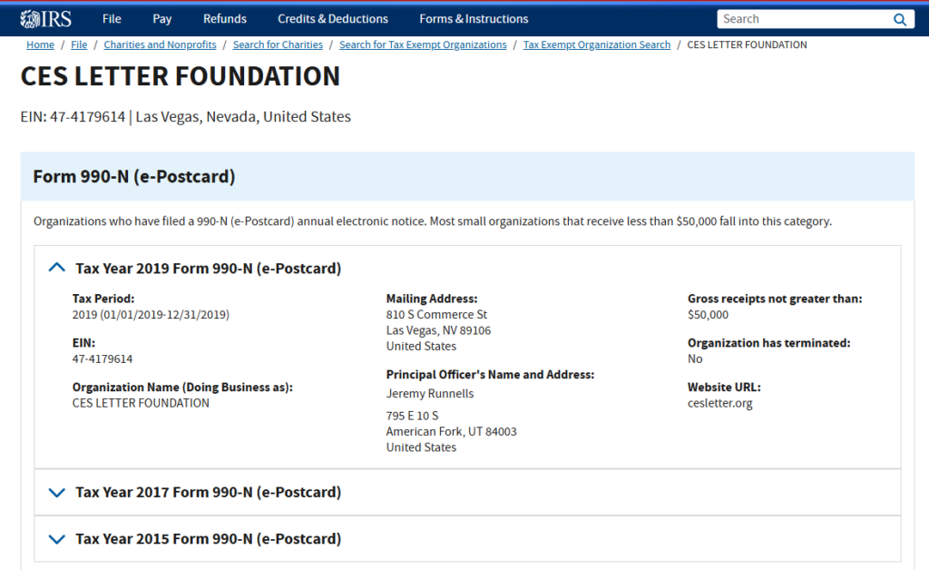Select the CES LETTER FOUNDATION page heading
Image resolution: width=929 pixels, height=570 pixels.
[x=180, y=77]
